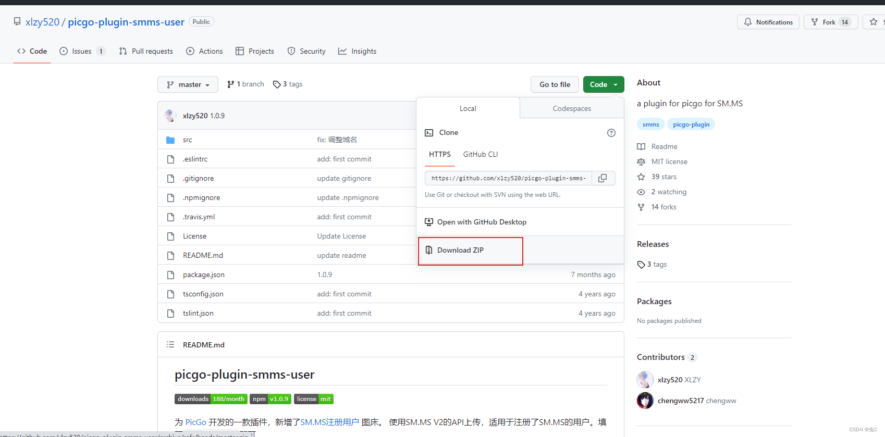Open the Issues tab
Image resolution: width=885 pixels, height=437 pixels.
(82, 51)
